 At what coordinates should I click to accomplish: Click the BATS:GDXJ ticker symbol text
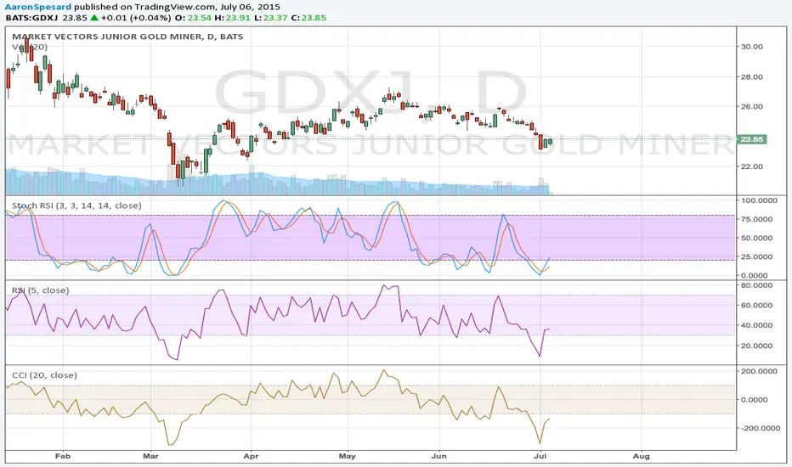click(x=31, y=18)
